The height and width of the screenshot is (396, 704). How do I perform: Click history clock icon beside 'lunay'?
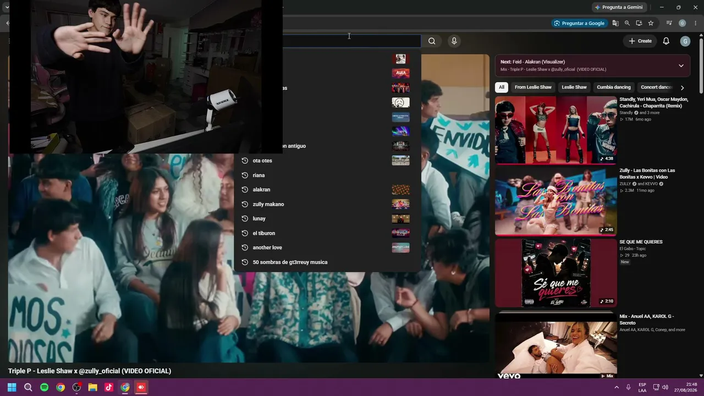[x=245, y=218]
